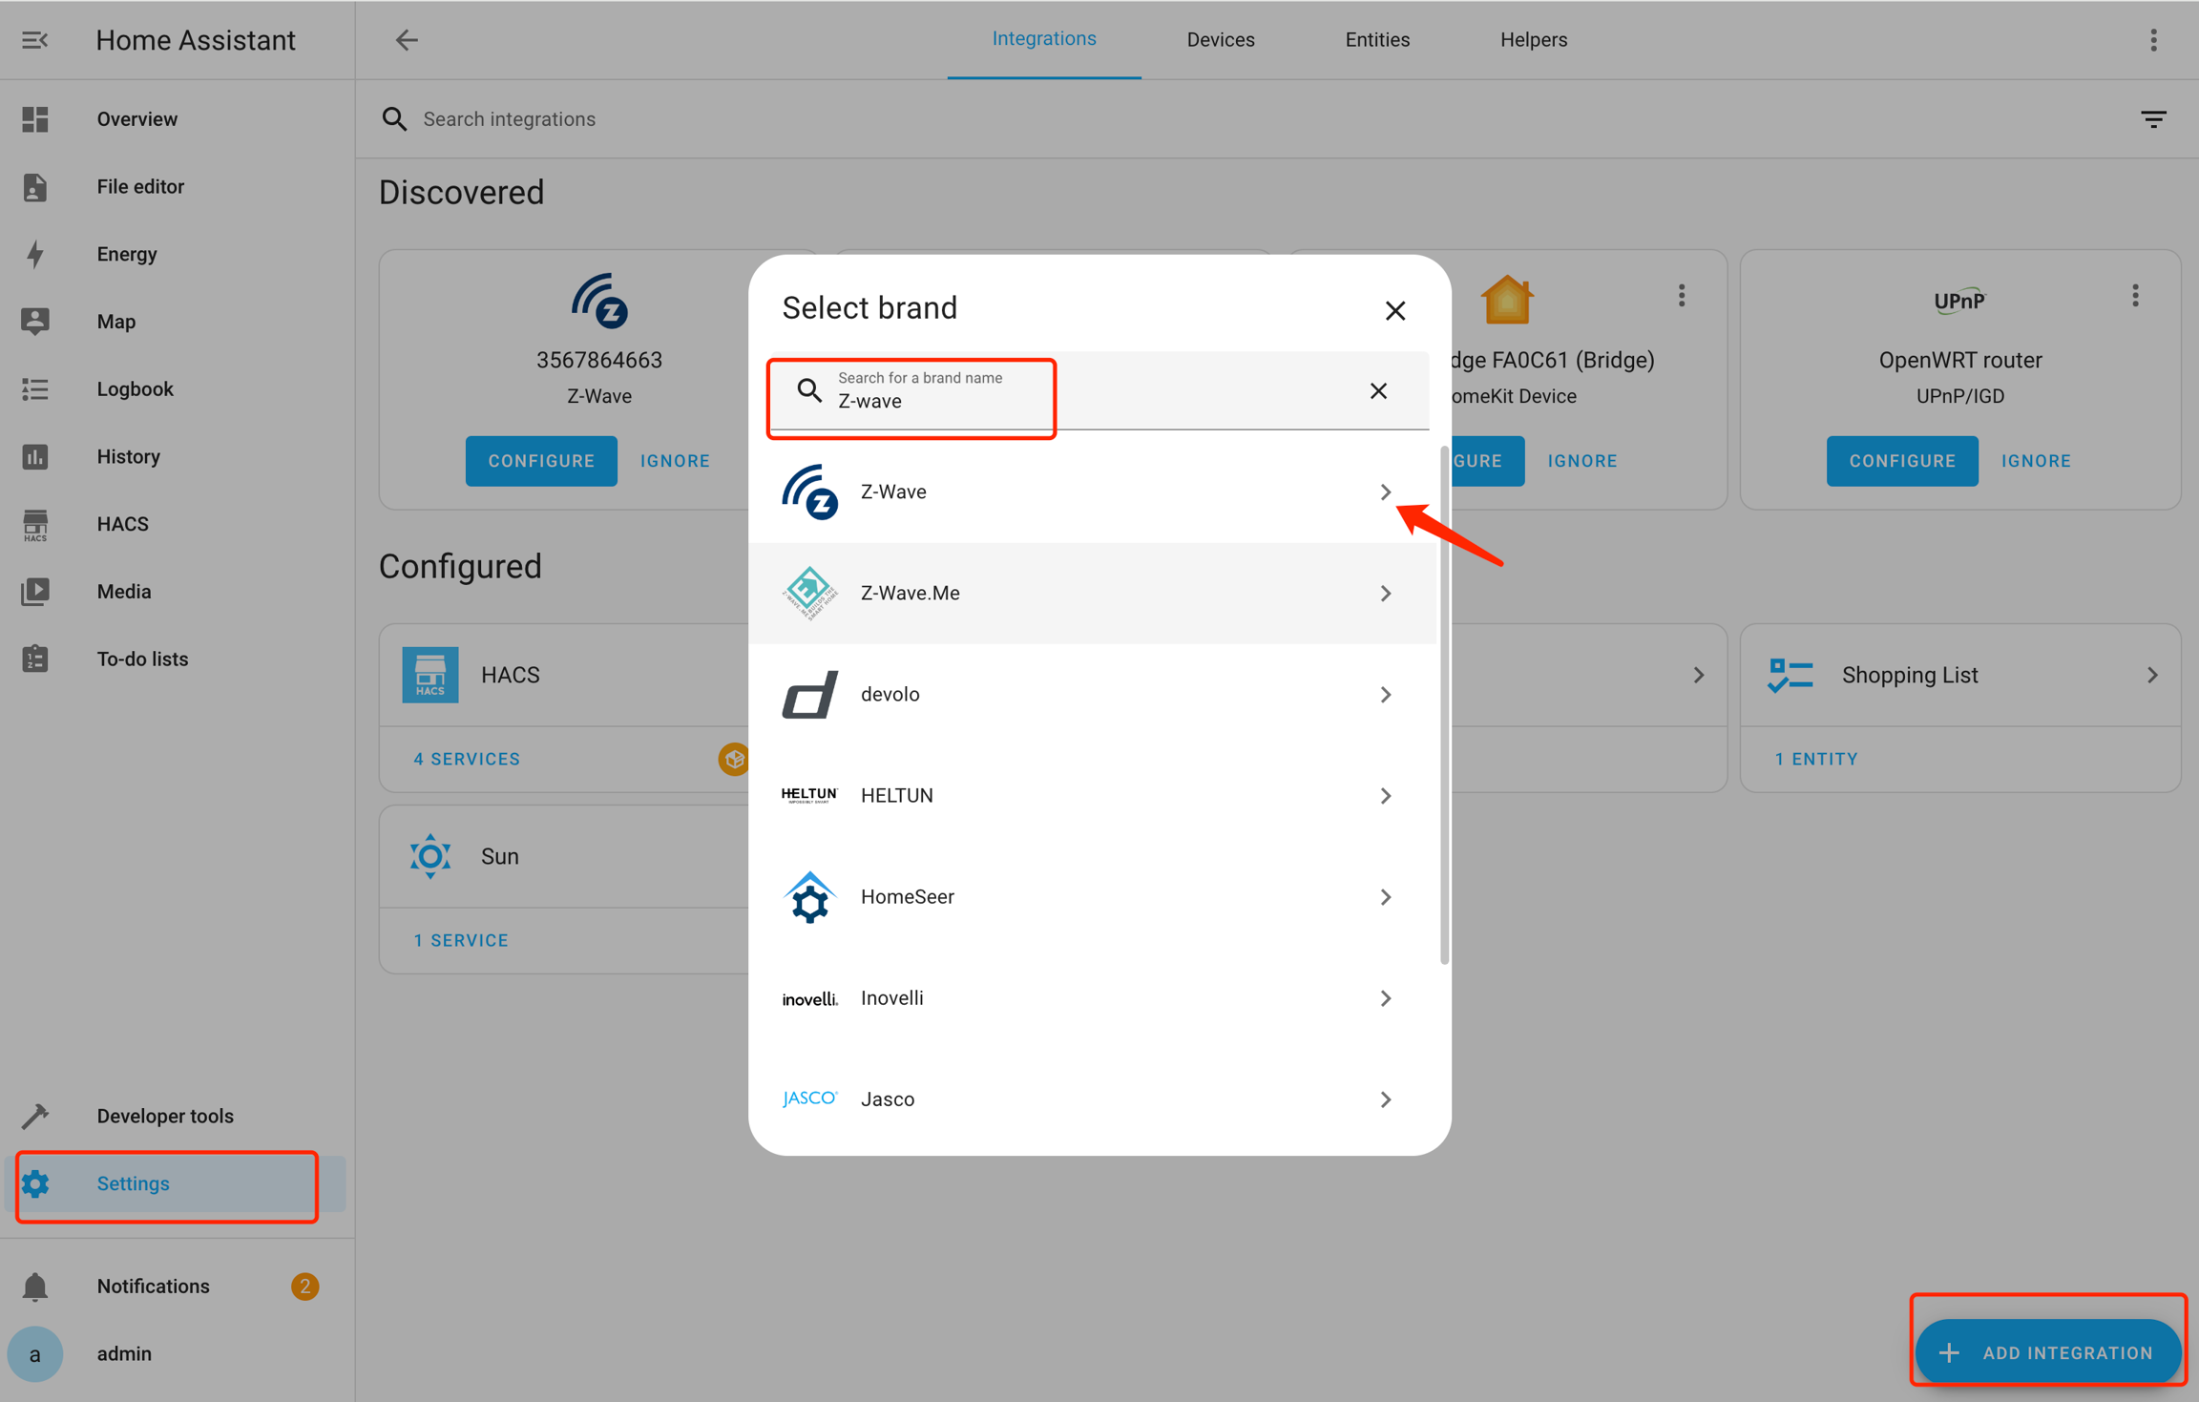This screenshot has height=1402, width=2199.
Task: Click the back arrow icon
Action: pyautogui.click(x=407, y=40)
